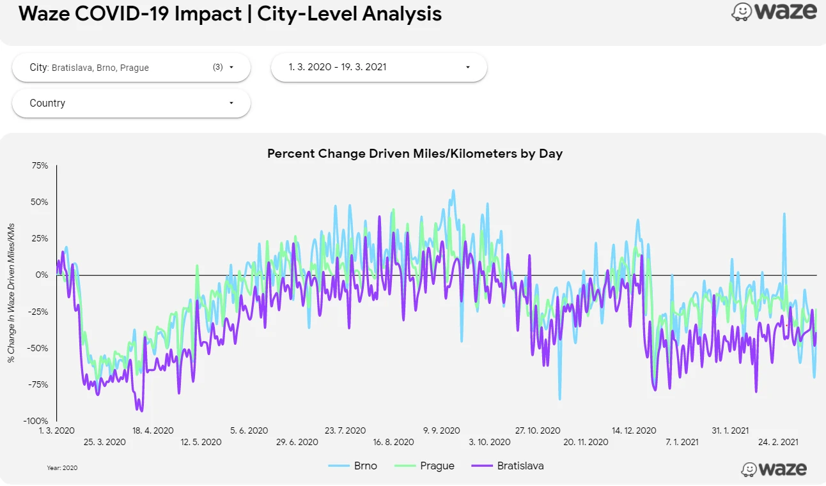Expand the date range picker

[x=378, y=67]
